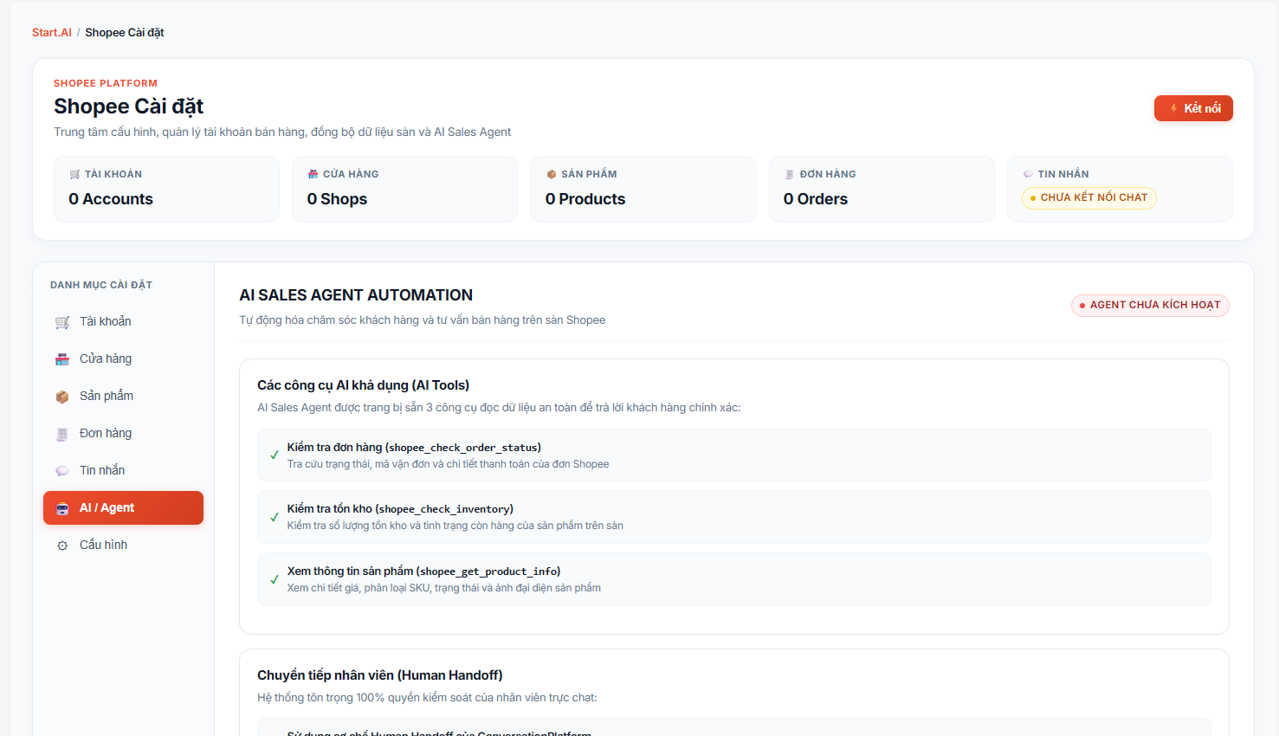Click the DANH MỤC CÀI ĐẶT sidebar header
Image resolution: width=1279 pixels, height=736 pixels.
101,285
